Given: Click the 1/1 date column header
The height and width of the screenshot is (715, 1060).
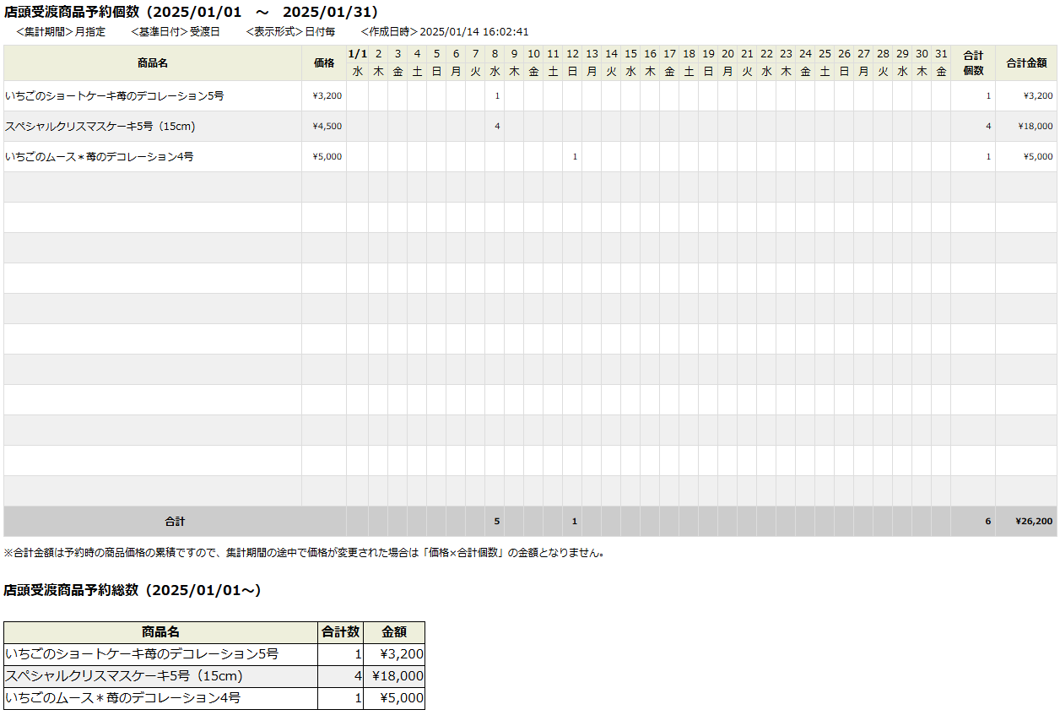Looking at the screenshot, I should [x=357, y=55].
